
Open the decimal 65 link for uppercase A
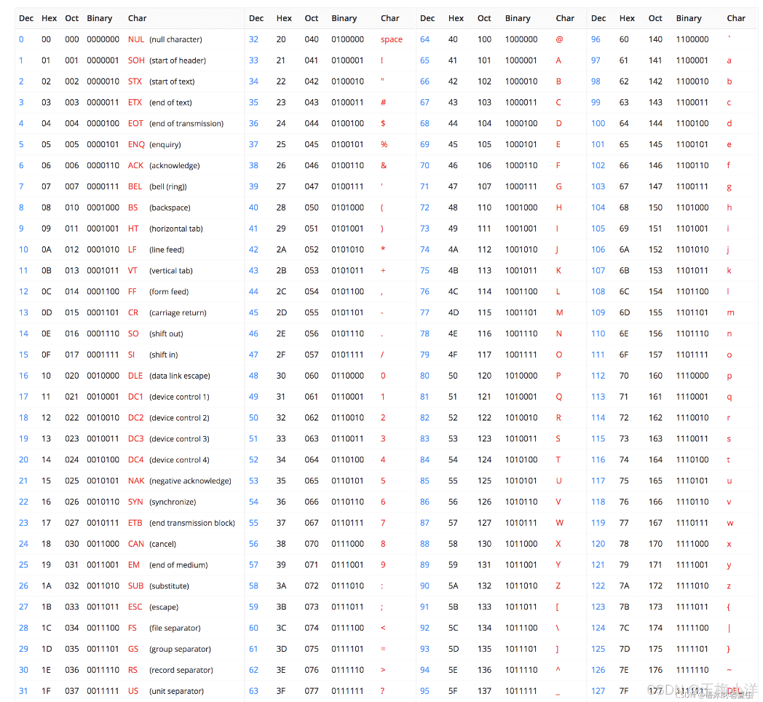(x=424, y=60)
